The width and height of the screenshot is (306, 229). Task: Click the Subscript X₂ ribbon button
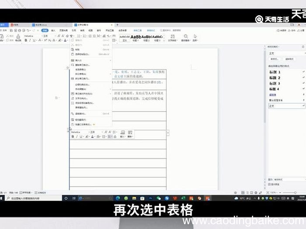pos(49,40)
